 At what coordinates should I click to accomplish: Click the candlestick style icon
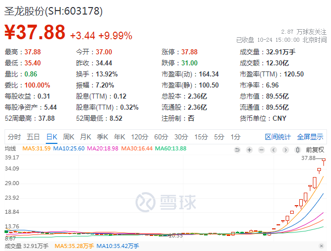coord(298,150)
